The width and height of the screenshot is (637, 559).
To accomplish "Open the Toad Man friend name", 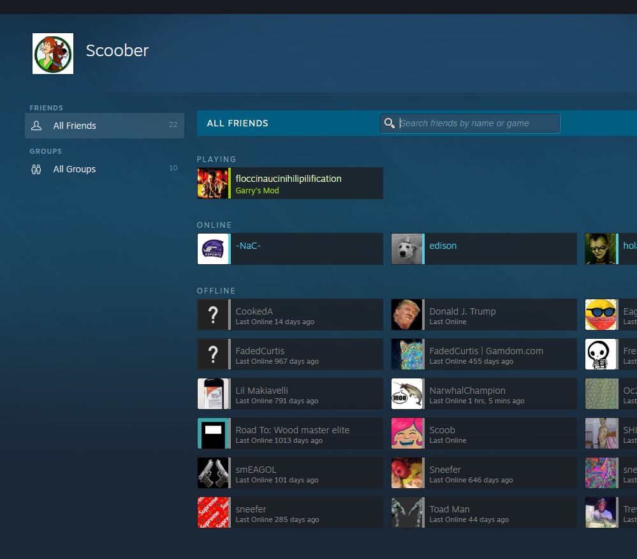I will [450, 509].
